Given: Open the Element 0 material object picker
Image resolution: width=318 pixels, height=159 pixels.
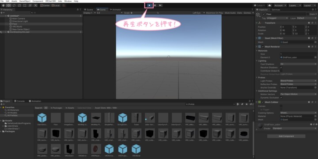Looking at the screenshot, I should 315,57.
